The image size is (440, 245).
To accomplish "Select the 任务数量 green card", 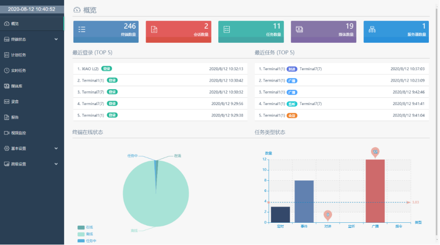I will pos(251,31).
